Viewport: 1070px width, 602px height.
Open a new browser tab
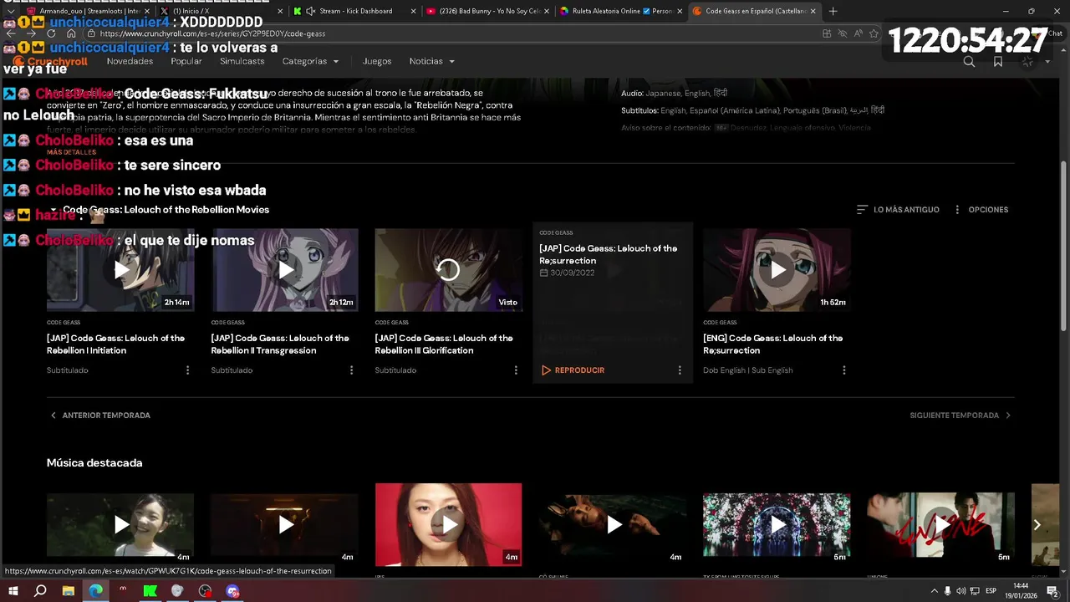click(833, 11)
